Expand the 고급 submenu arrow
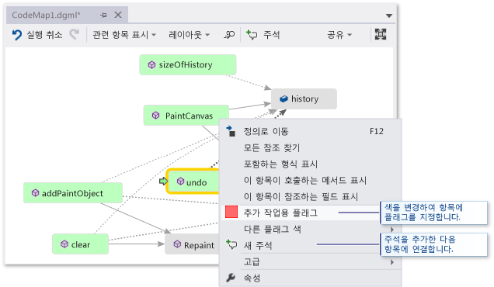Viewport: 494px width, 287px height. pos(392,262)
